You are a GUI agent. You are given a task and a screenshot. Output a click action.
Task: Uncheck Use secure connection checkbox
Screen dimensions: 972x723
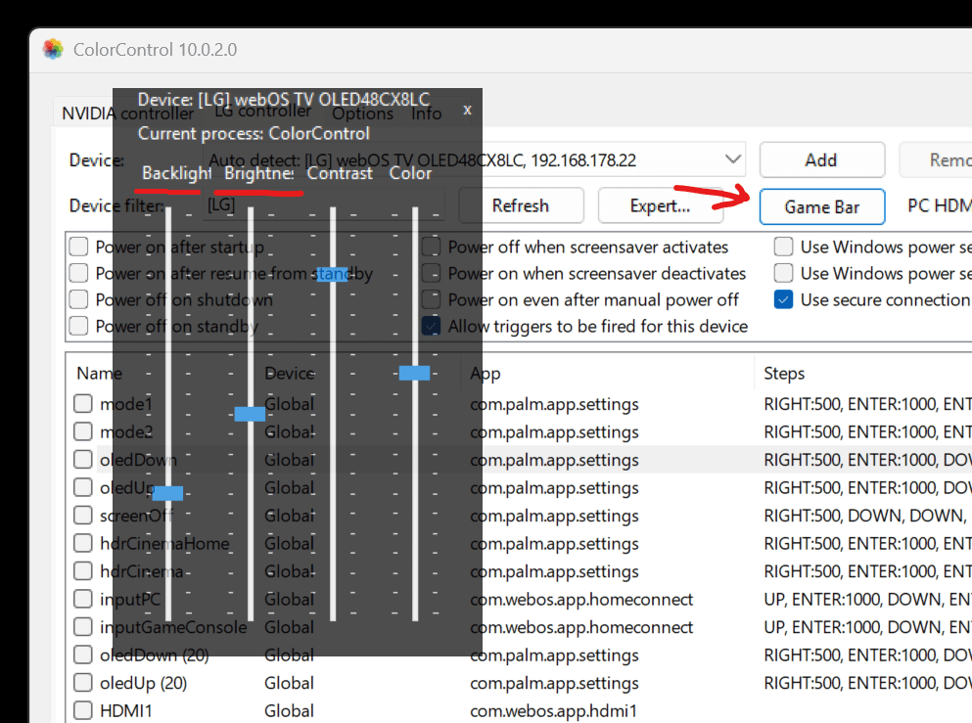[x=783, y=299]
